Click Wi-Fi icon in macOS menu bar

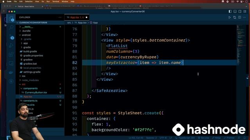237,2
